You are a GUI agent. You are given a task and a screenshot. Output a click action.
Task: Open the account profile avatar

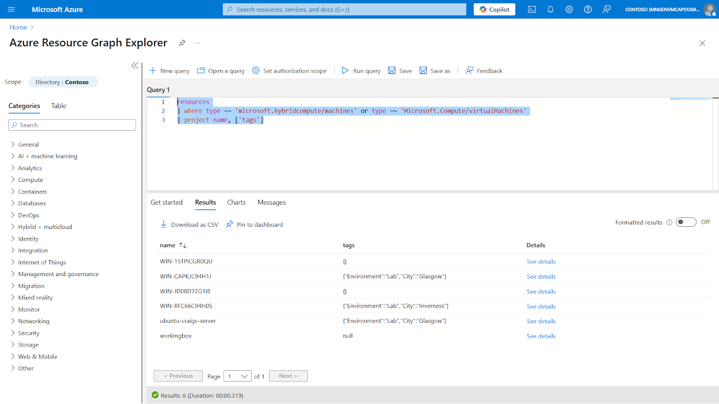pyautogui.click(x=710, y=9)
